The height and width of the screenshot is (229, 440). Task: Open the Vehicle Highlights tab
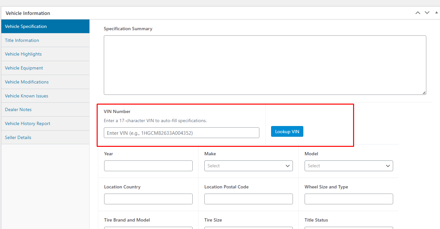(x=45, y=54)
